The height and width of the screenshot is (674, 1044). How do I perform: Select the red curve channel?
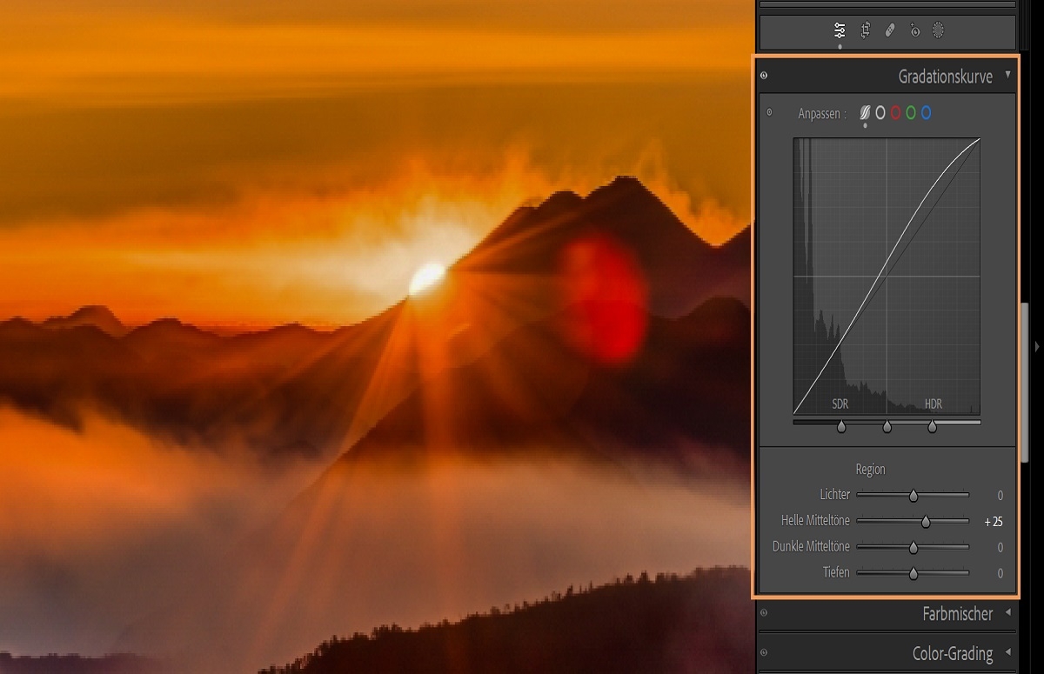[x=895, y=113]
